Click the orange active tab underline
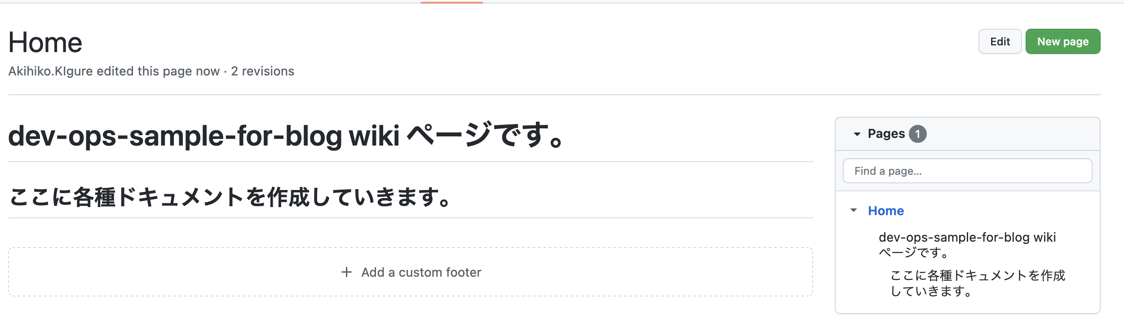 point(451,2)
